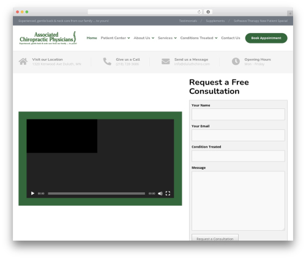Reload the page with the browser refresh icon

[199, 12]
